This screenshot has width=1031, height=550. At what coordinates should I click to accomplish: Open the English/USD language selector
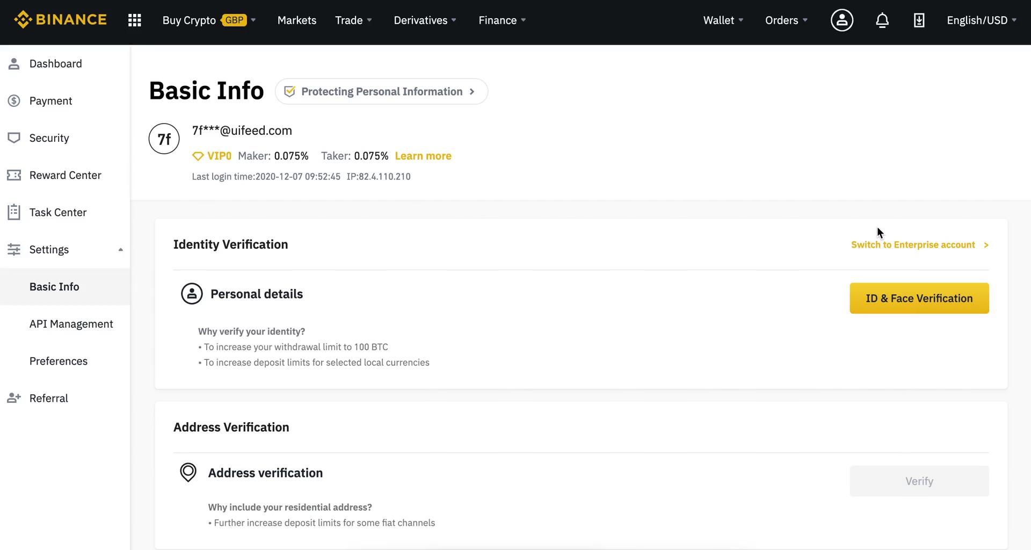(982, 20)
